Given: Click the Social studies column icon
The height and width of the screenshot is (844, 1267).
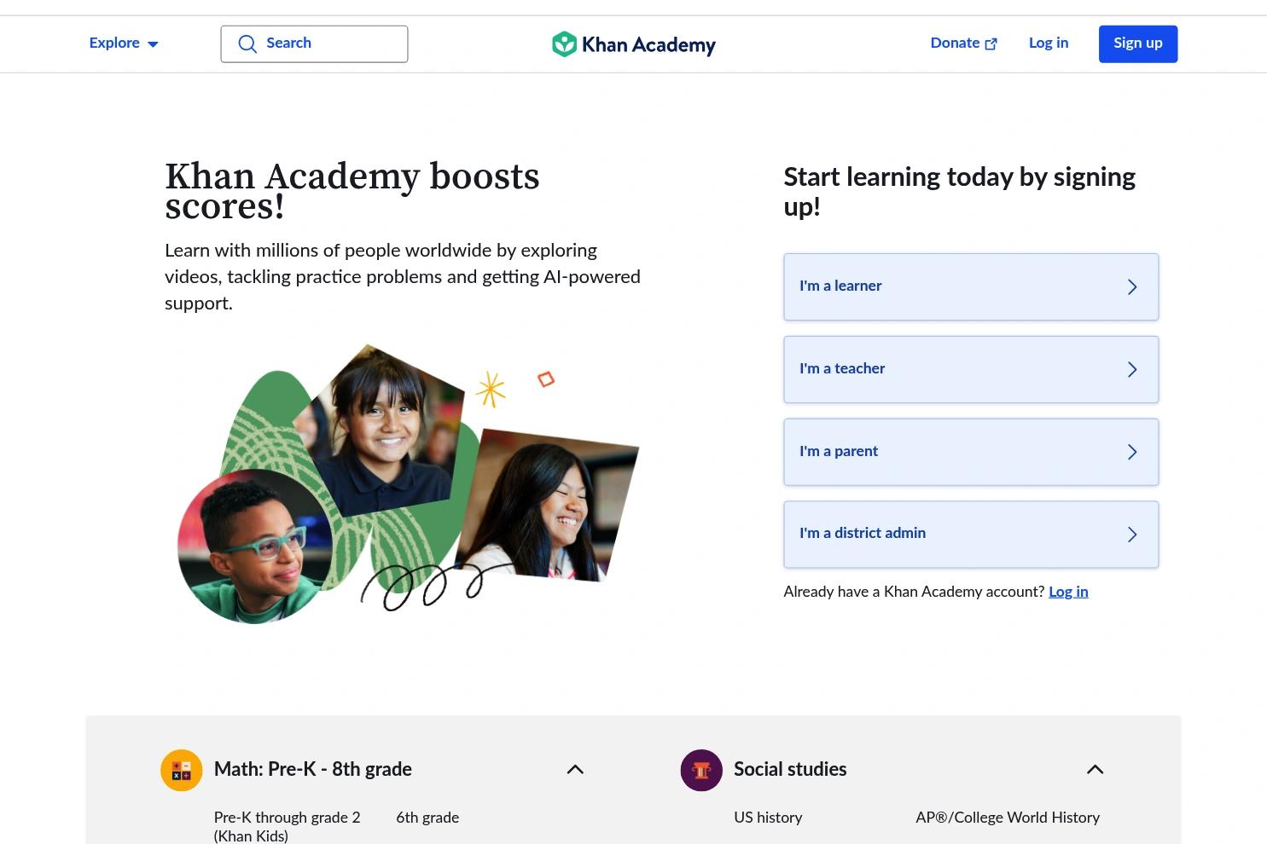Looking at the screenshot, I should [701, 770].
